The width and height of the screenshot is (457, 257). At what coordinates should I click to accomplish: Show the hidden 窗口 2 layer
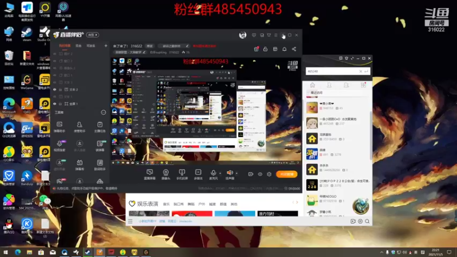click(x=54, y=61)
